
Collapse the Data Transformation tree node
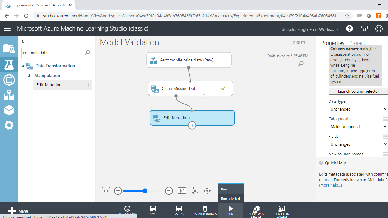pos(23,66)
